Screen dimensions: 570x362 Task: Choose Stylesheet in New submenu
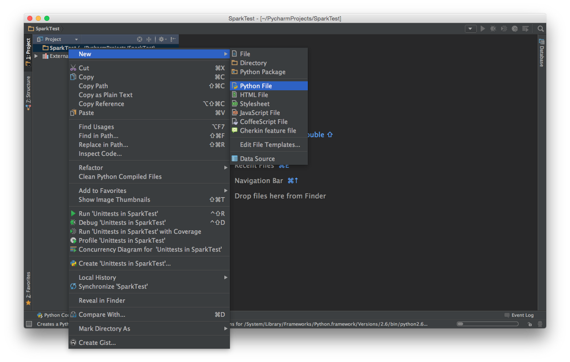click(269, 104)
